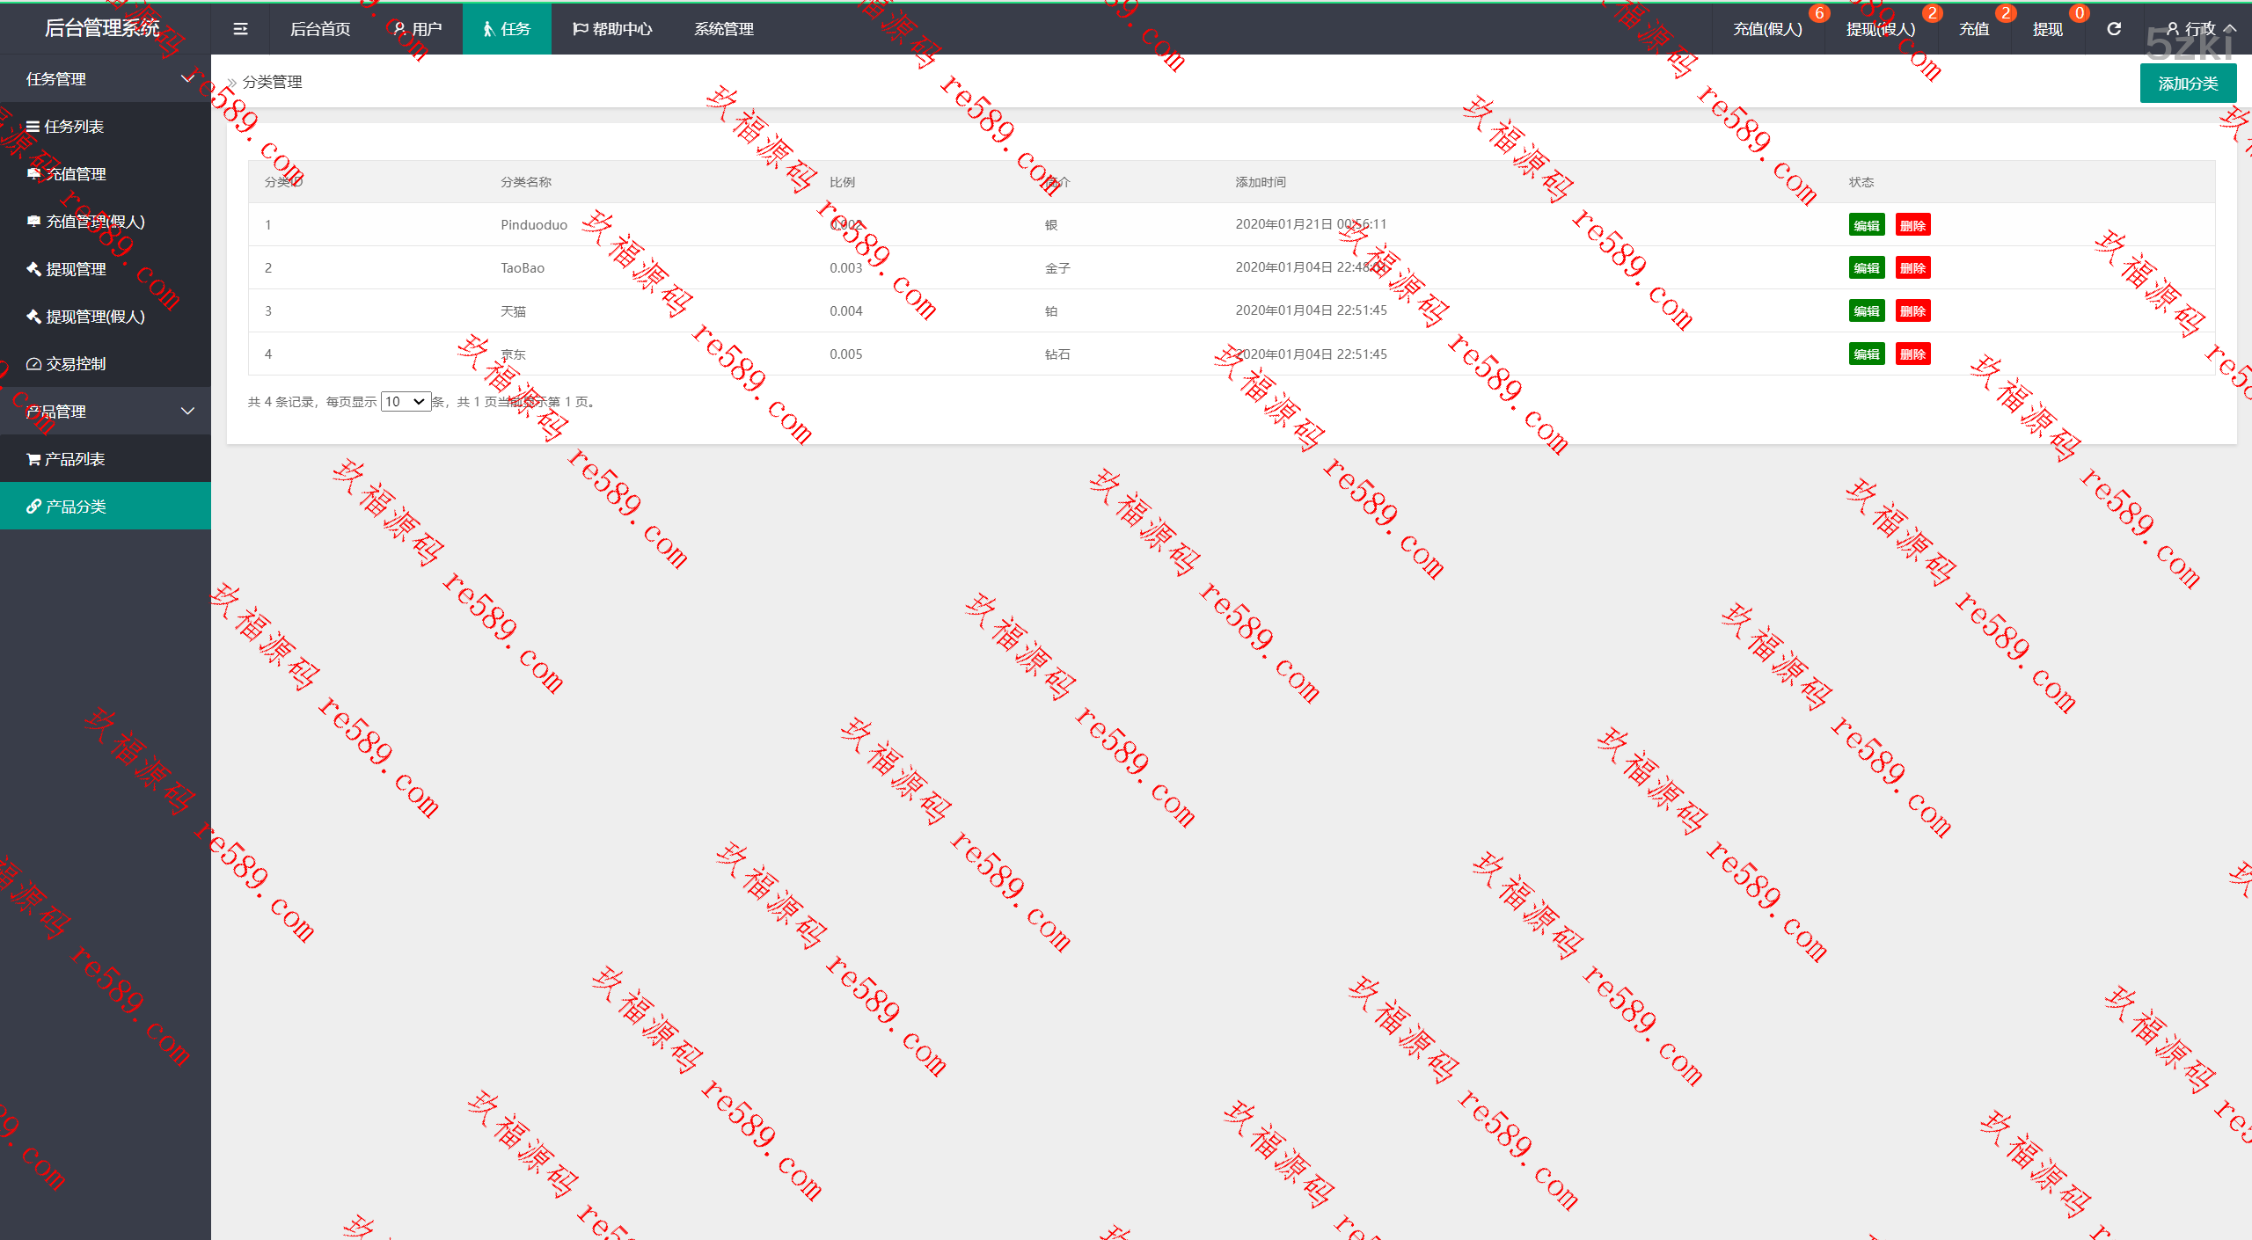Open 提现管理 in the sidebar

[x=76, y=269]
